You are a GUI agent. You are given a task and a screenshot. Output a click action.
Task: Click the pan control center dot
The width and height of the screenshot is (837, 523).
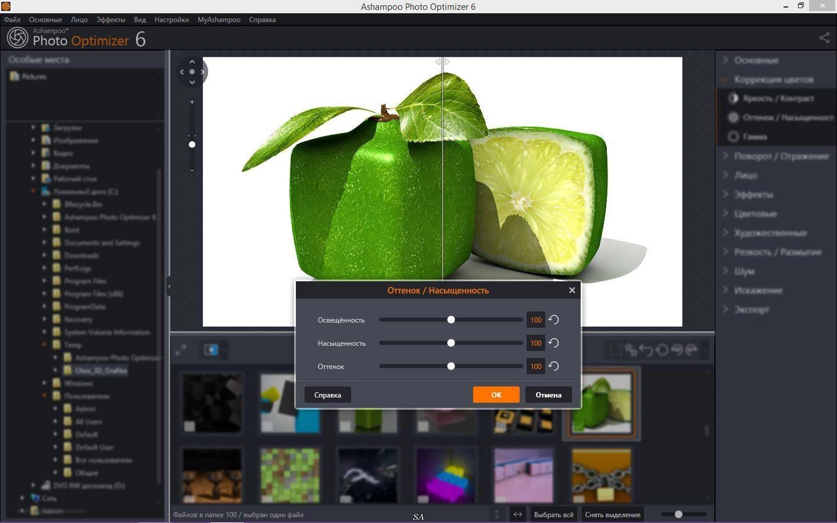click(x=192, y=72)
